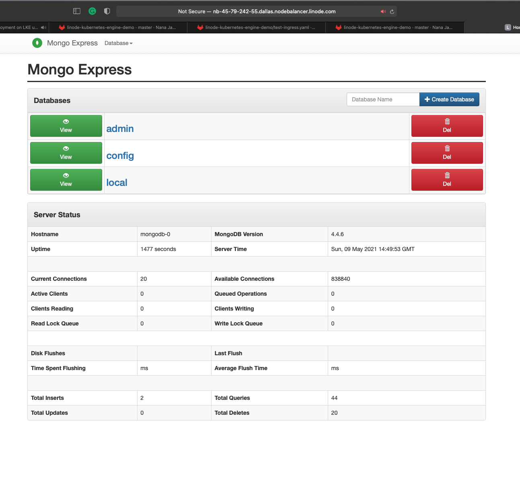The height and width of the screenshot is (494, 520).
Task: Click Mongo Express navbar brand link
Action: 72,43
